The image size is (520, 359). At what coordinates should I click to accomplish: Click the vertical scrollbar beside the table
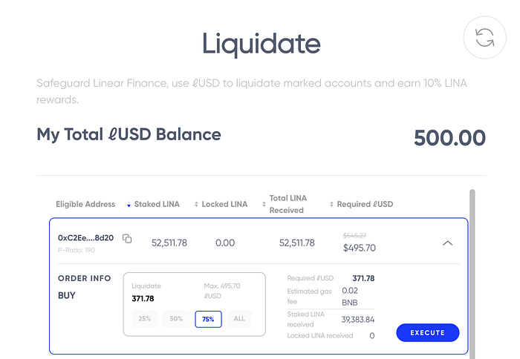(x=472, y=274)
